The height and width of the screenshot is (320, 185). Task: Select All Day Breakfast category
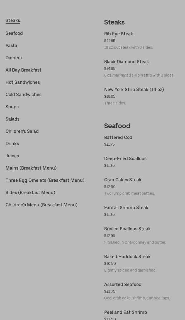23,70
